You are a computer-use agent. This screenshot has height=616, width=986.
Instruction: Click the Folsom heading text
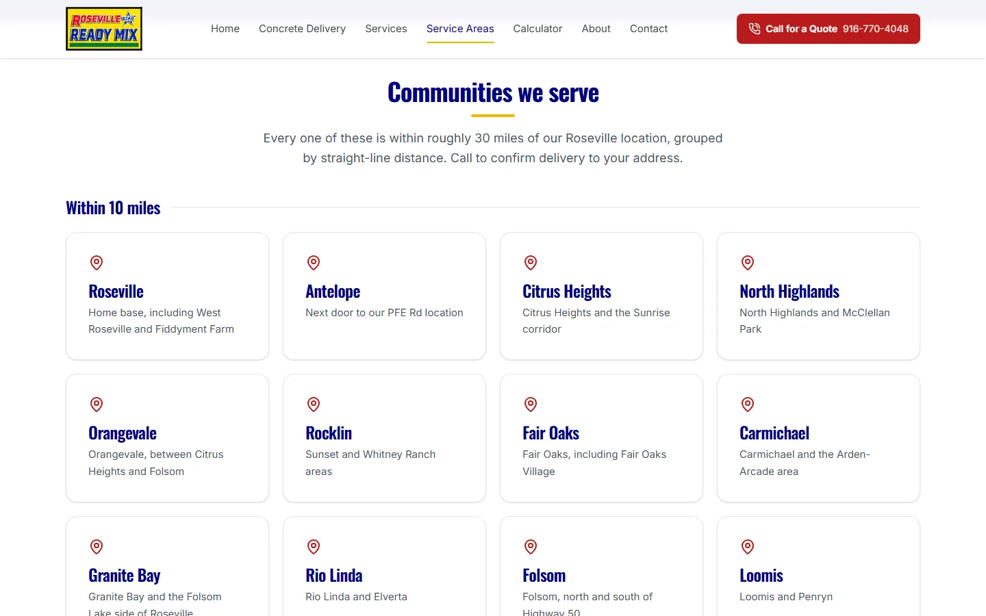544,576
